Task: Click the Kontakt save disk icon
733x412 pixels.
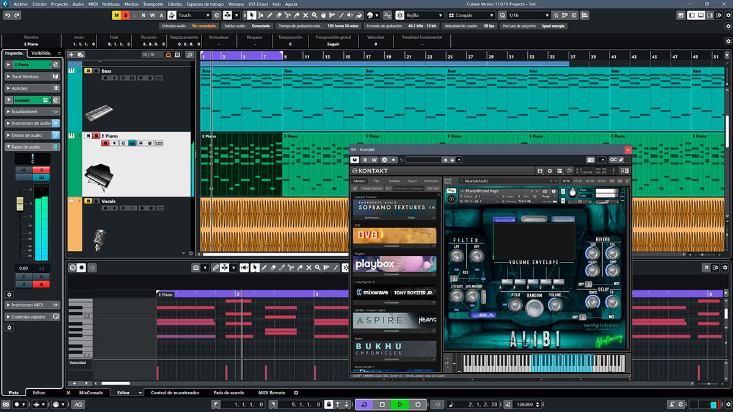Action: pos(540,171)
